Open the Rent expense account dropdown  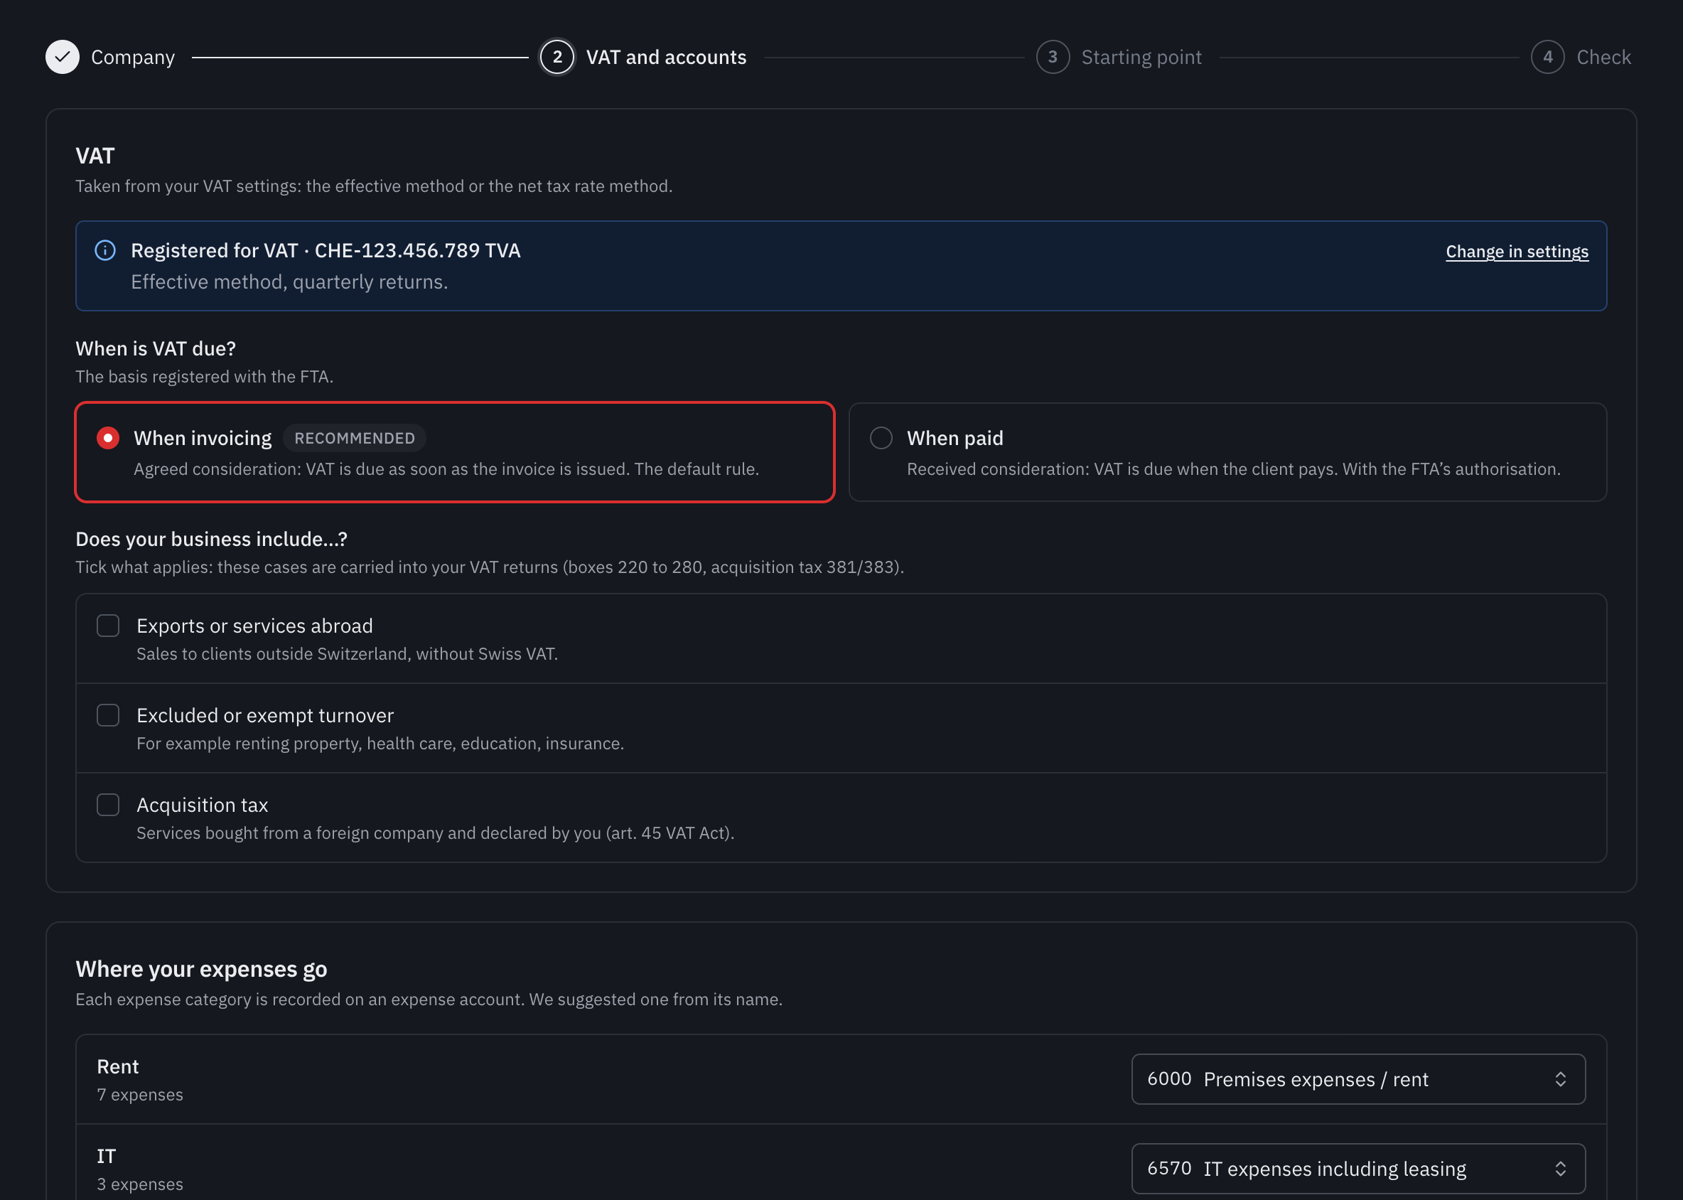coord(1358,1079)
